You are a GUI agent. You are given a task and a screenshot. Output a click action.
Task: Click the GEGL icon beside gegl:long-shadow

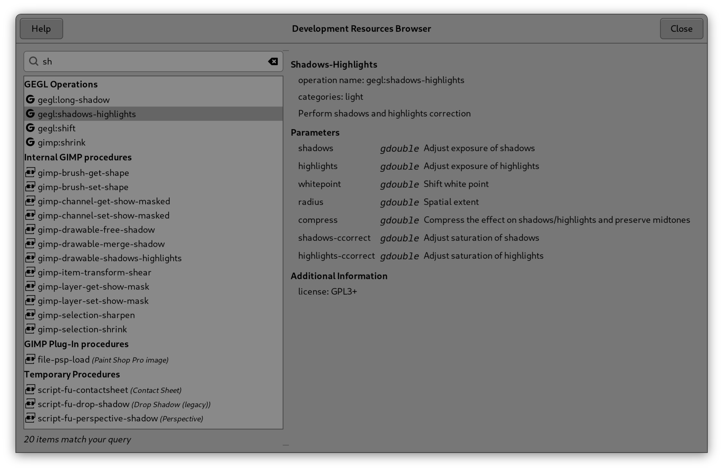pyautogui.click(x=30, y=100)
